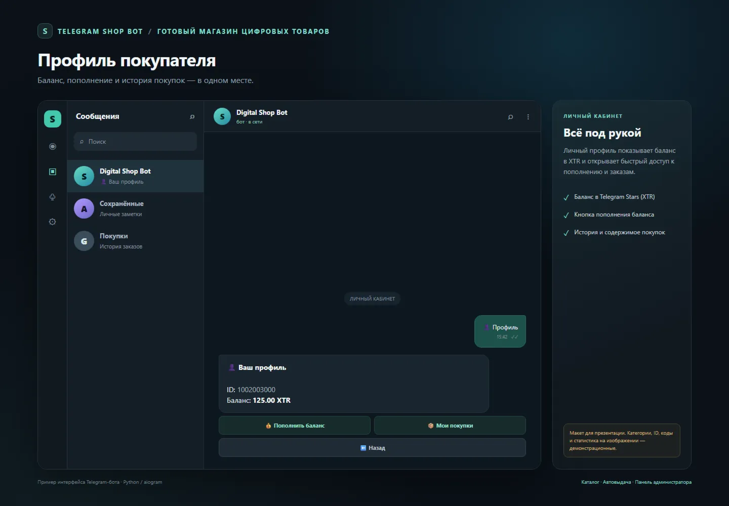This screenshot has height=506, width=729.
Task: Click the Всё под рукой heading
Action: coord(602,133)
